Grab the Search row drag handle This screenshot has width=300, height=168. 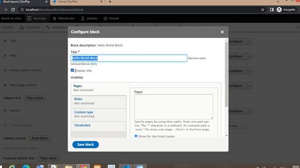[5, 110]
